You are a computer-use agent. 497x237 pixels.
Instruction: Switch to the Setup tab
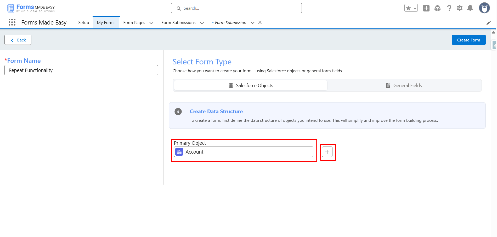(83, 23)
